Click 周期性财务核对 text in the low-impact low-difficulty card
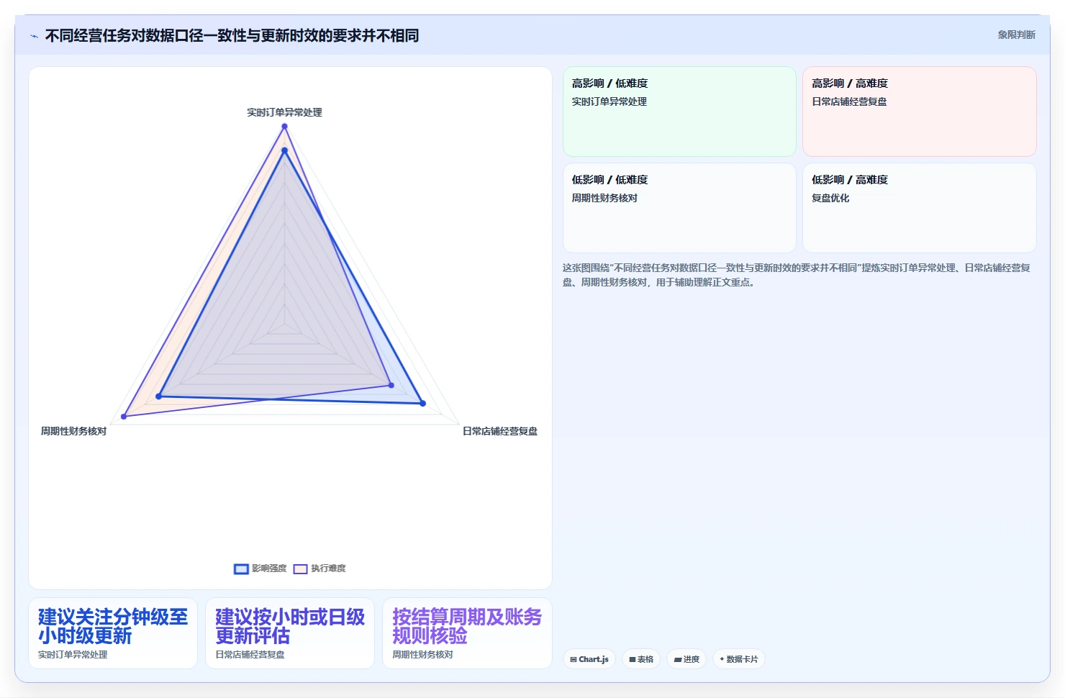 604,198
